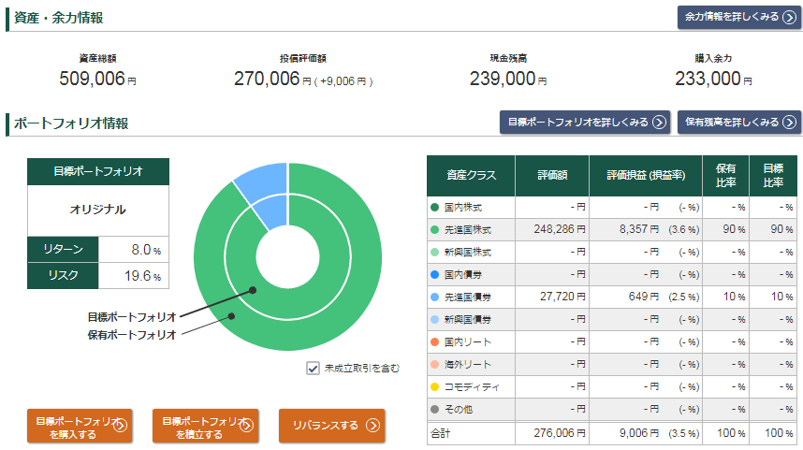The width and height of the screenshot is (803, 450).
Task: Click the オリジナル portfolio name
Action: [98, 210]
